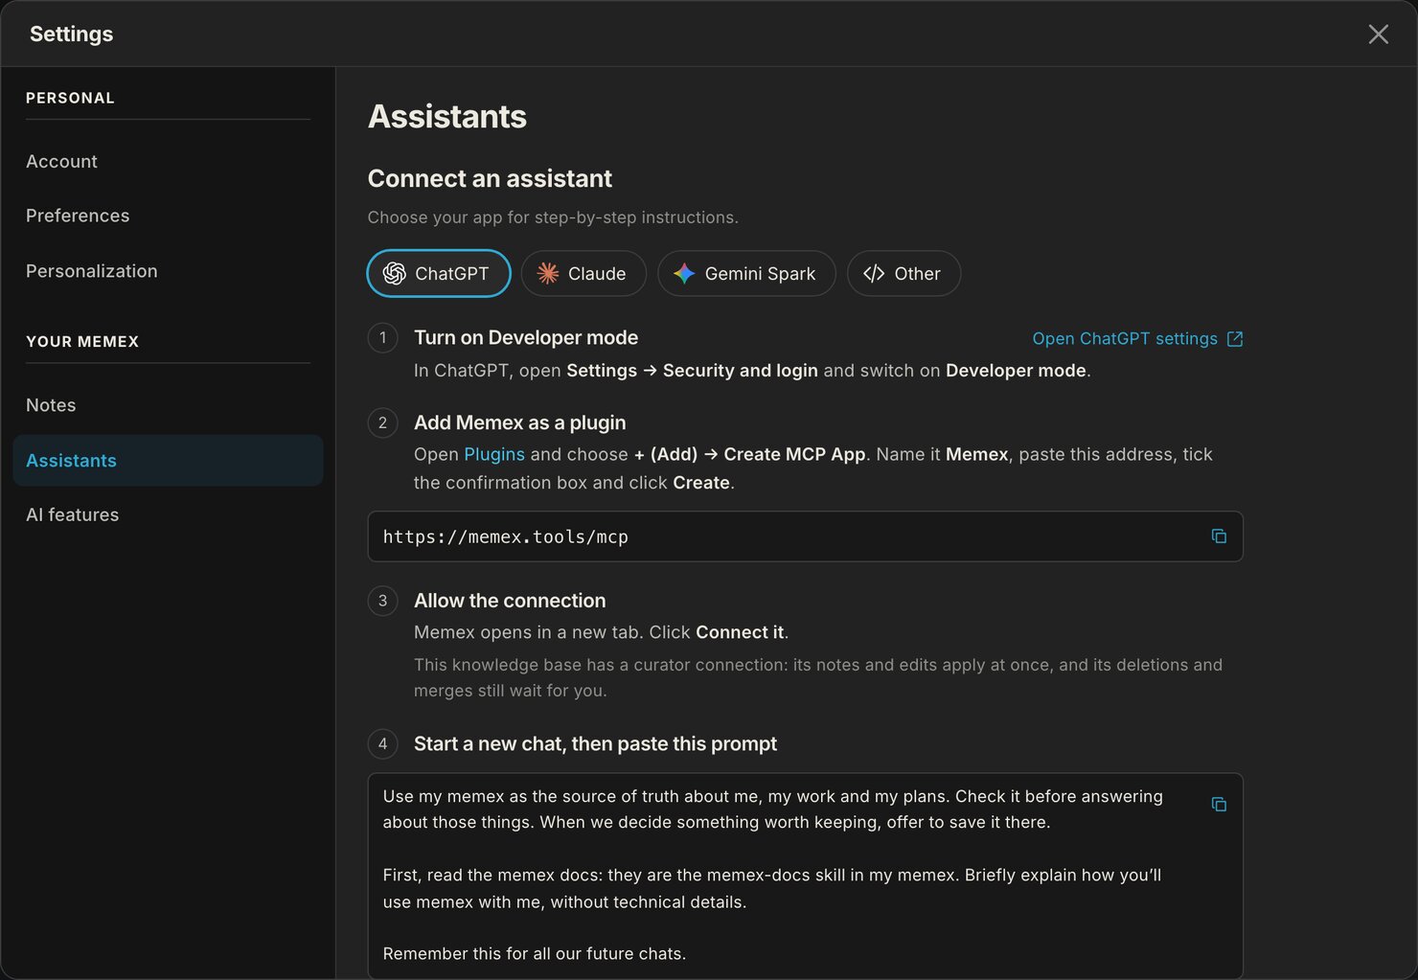Open ChatGPT settings link
1418x980 pixels.
(x=1137, y=339)
